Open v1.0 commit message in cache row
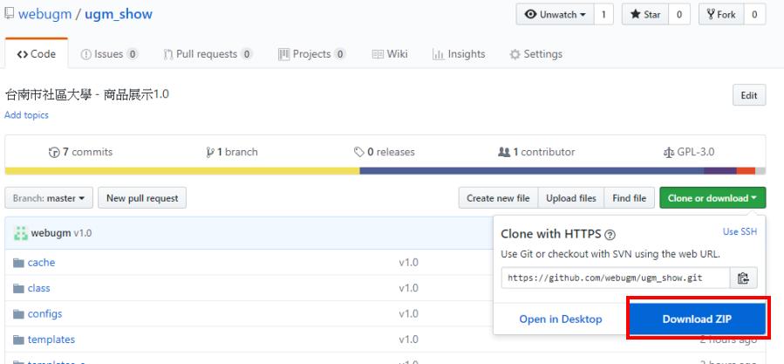The width and height of the screenshot is (784, 364). (408, 263)
